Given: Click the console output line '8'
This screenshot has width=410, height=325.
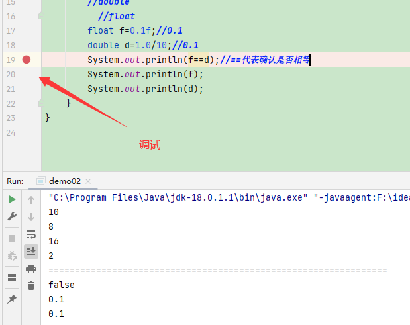Looking at the screenshot, I should [51, 226].
